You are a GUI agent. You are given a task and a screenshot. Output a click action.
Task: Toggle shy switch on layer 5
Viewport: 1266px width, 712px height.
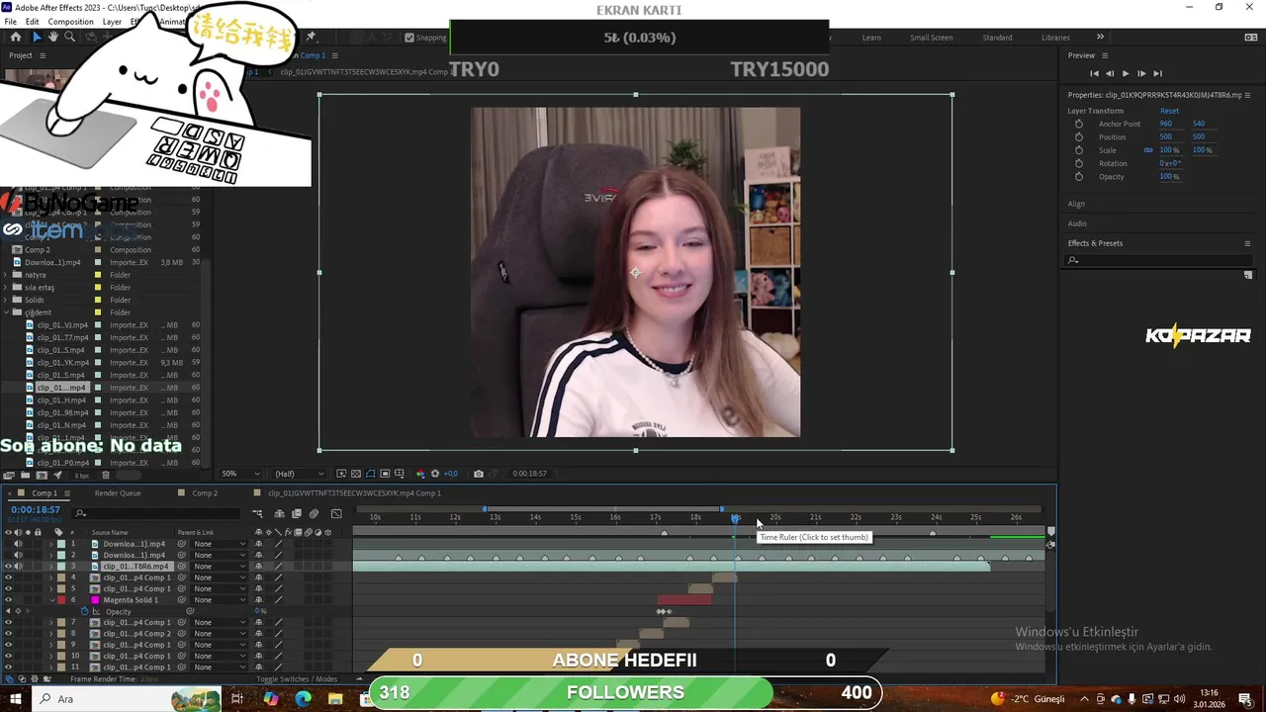[x=259, y=589]
